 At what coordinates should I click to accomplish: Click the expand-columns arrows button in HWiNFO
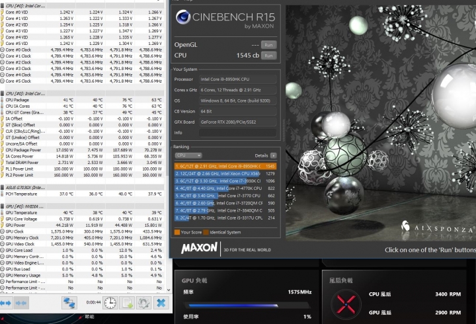click(x=6, y=303)
